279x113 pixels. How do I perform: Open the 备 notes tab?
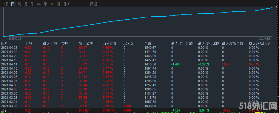pos(59,4)
